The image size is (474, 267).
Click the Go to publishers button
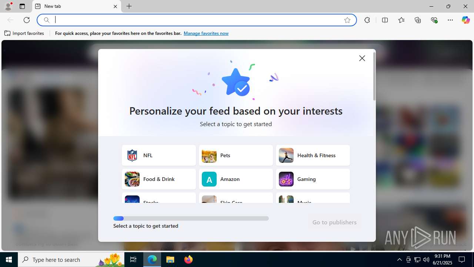pos(334,222)
